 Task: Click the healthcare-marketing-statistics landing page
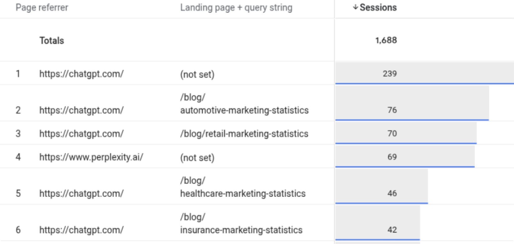coord(243,187)
